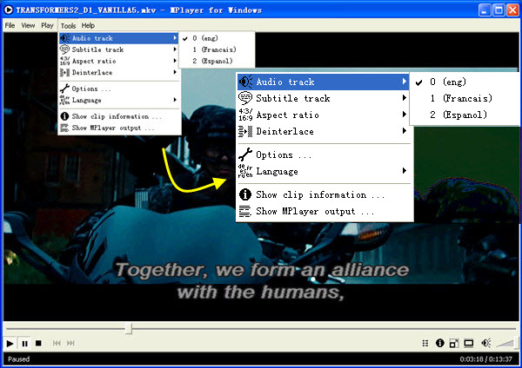Open the File menu
The image size is (522, 368).
[x=10, y=25]
